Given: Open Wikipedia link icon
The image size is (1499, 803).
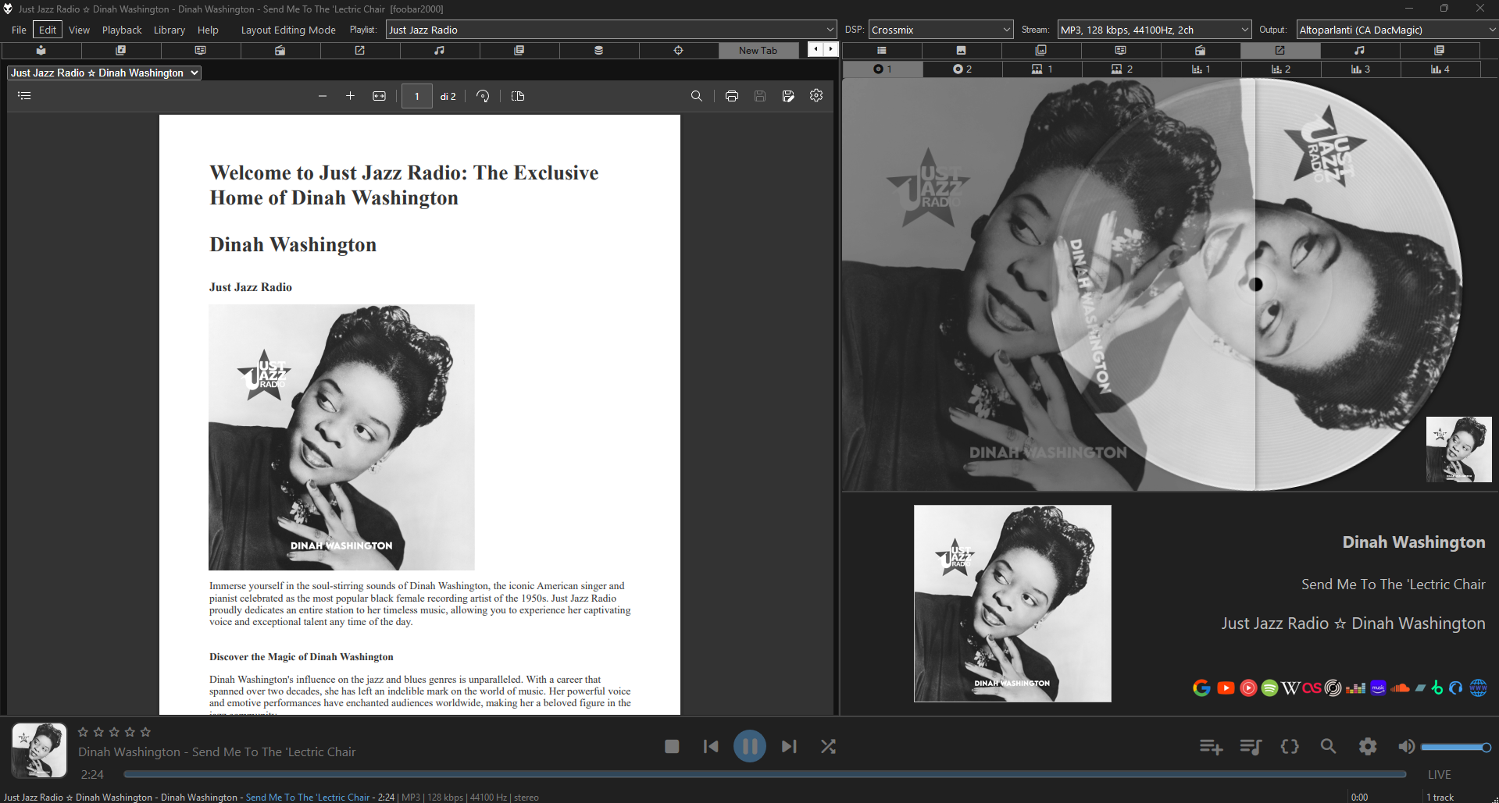Looking at the screenshot, I should point(1290,688).
